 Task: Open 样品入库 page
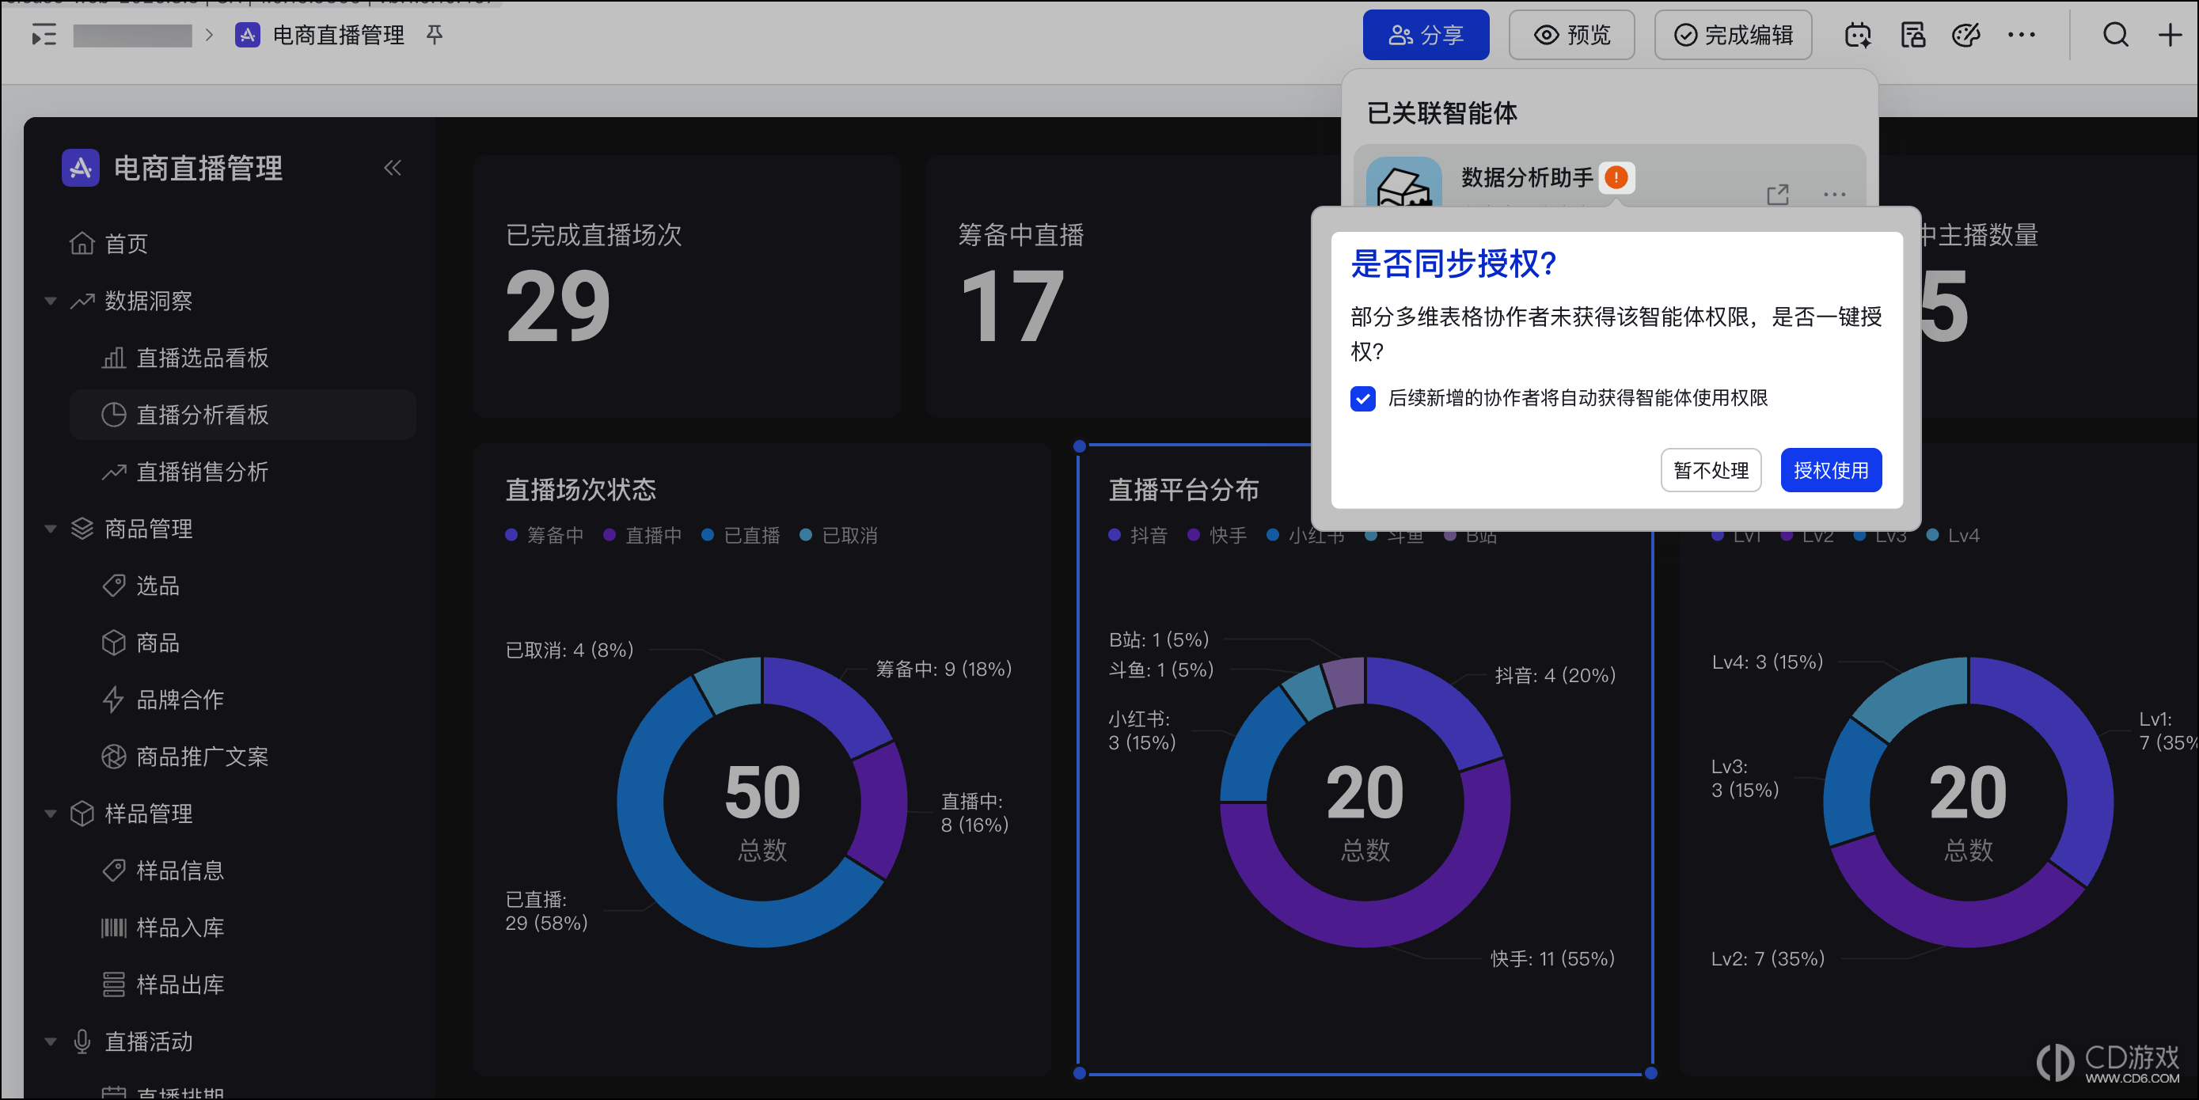tap(241, 927)
